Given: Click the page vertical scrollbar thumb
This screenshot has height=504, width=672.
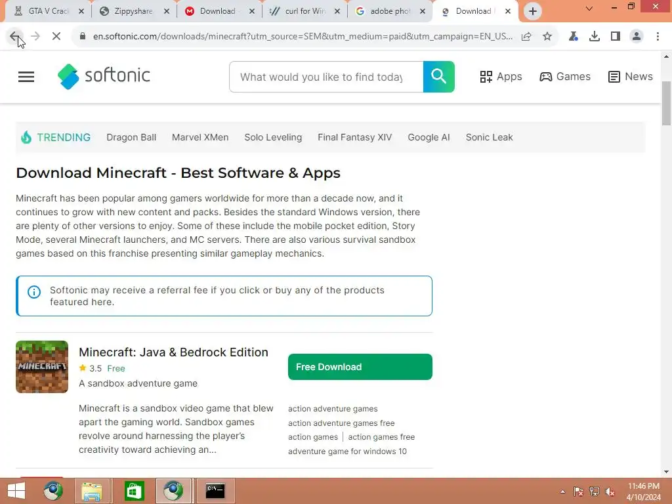Looking at the screenshot, I should (667, 103).
